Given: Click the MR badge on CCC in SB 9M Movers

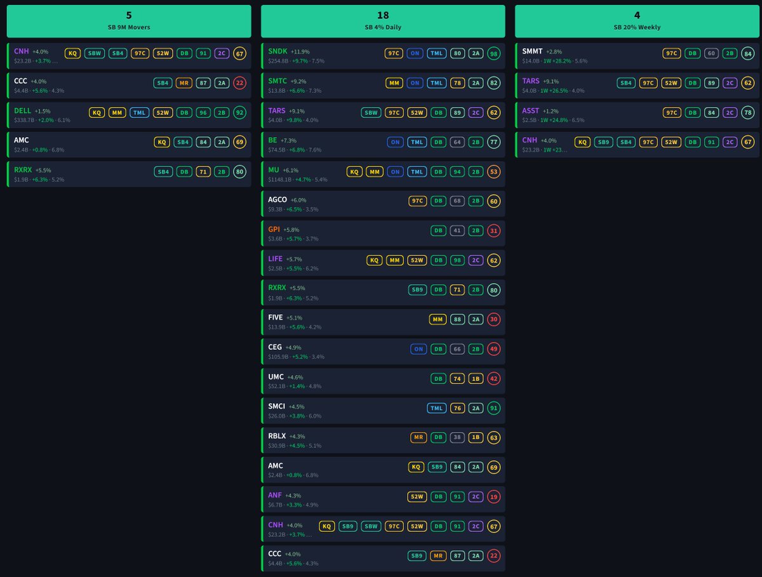Looking at the screenshot, I should [x=184, y=83].
